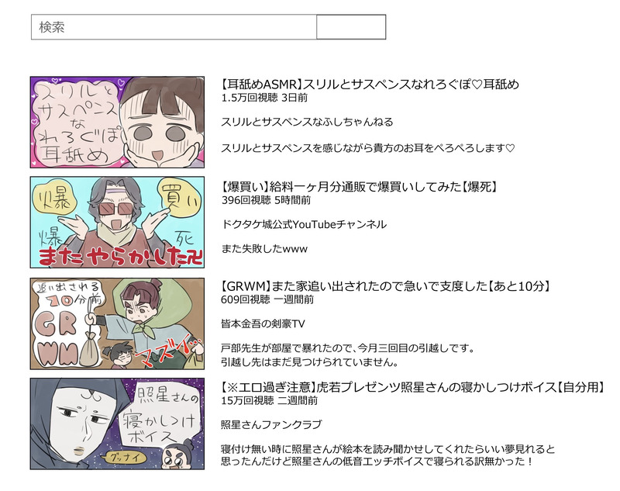Click title 【GRWM】また家追い出されたので急いで支度した
Screen dimensions: 620x491
click(x=385, y=286)
